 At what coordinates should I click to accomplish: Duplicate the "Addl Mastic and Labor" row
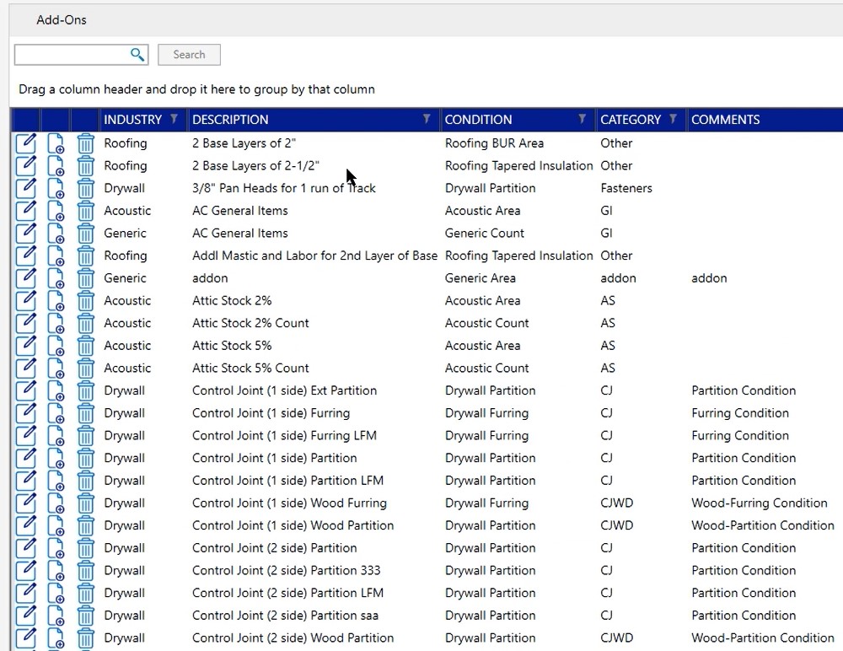tap(55, 256)
